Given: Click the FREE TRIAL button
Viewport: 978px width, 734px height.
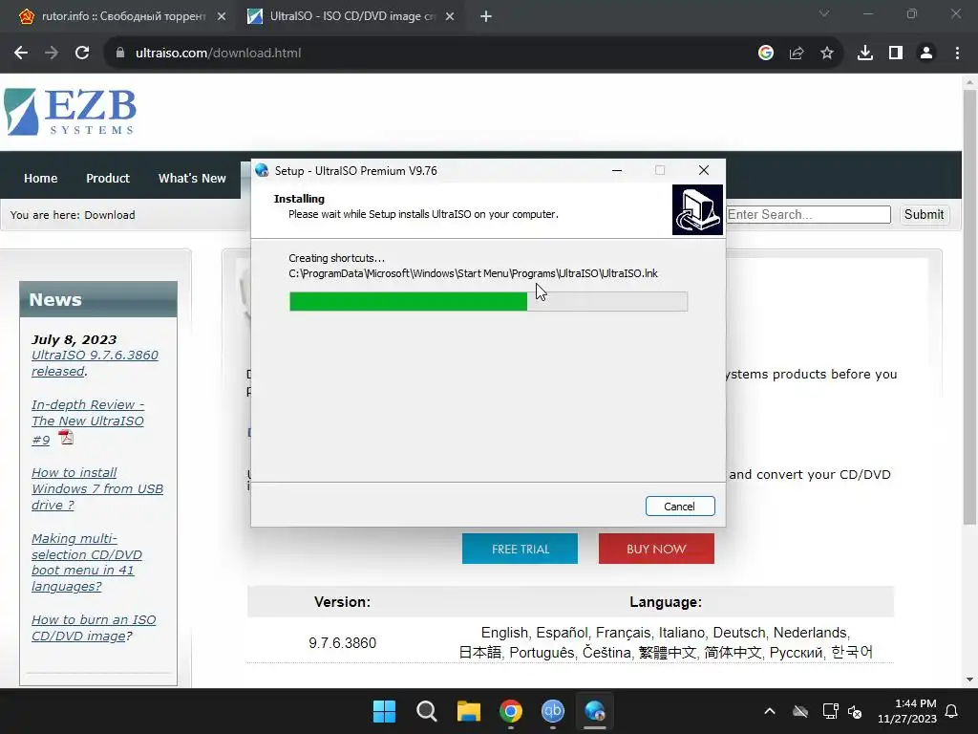Looking at the screenshot, I should click(x=520, y=549).
